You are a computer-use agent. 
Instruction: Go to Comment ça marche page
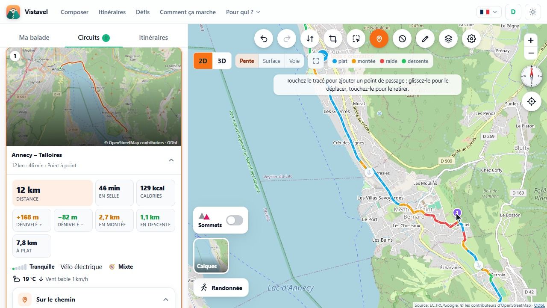(x=188, y=12)
